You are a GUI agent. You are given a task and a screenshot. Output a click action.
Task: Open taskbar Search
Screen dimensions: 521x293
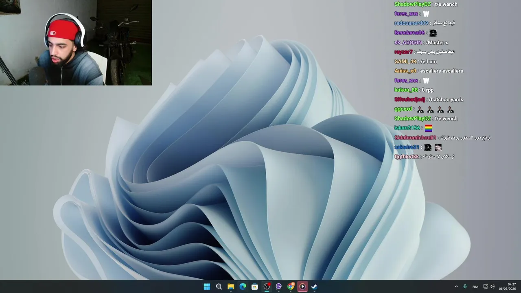coord(219,286)
